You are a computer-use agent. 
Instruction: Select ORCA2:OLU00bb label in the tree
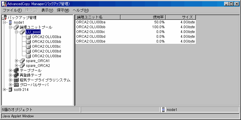pos(47,42)
